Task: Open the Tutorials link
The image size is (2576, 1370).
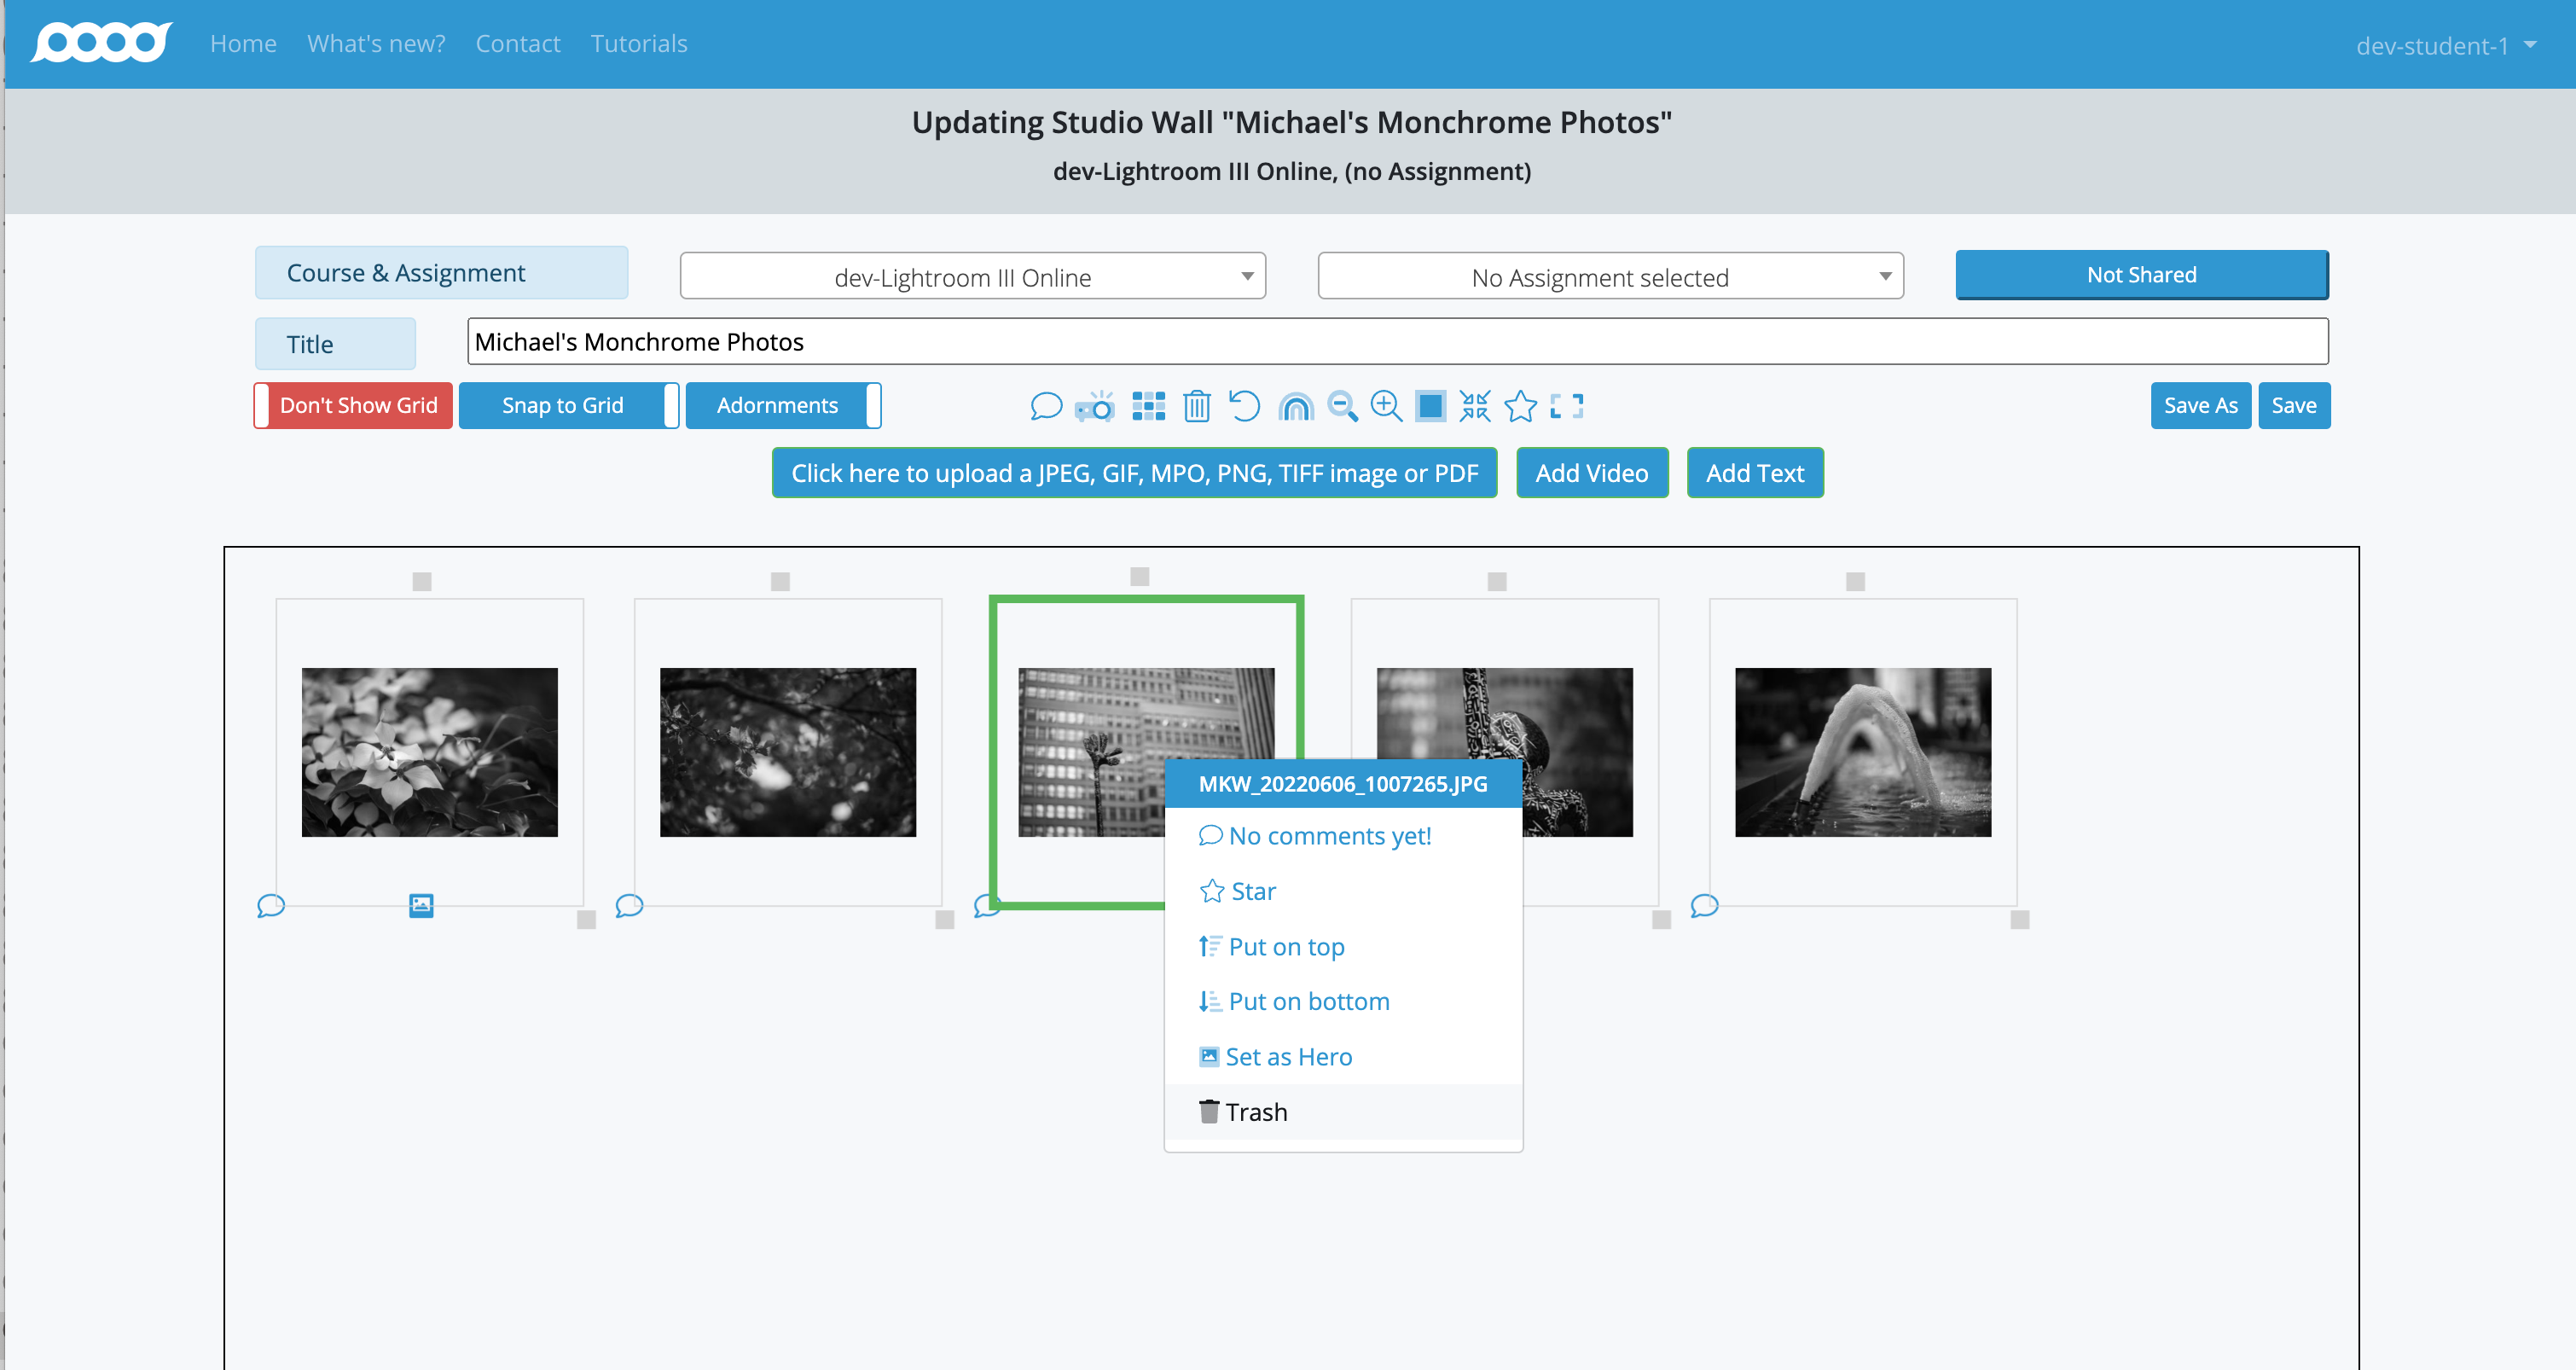Action: [639, 43]
